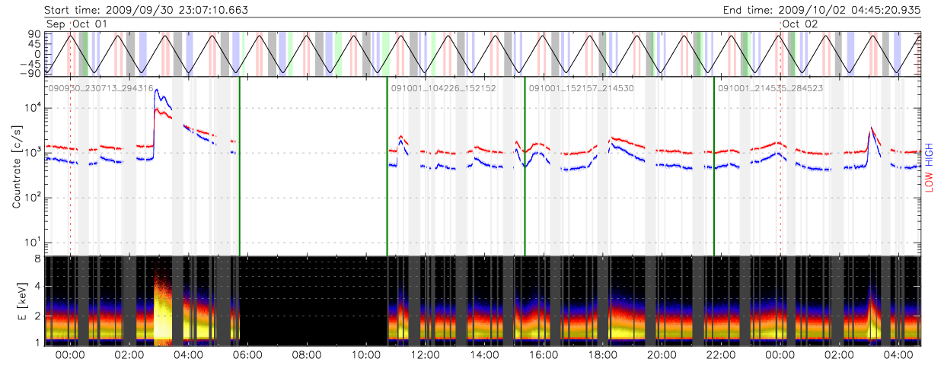Click the Oct 01 date marker label
This screenshot has width=944, height=365.
tap(90, 24)
